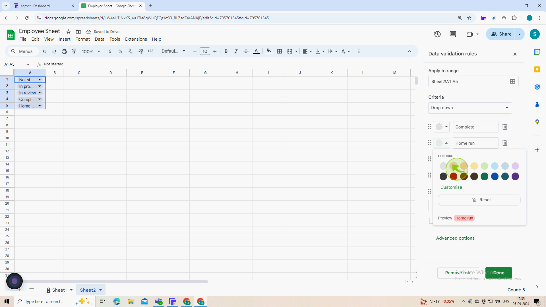Screen dimensions: 546x307
Task: Click the delete icon for Complete rule
Action: (505, 127)
